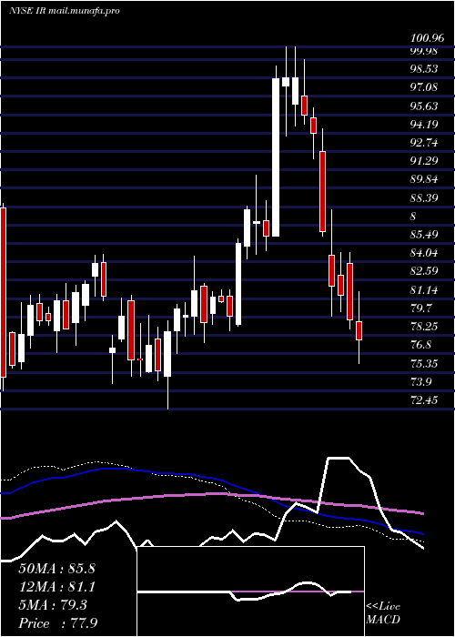Select the 91.29 price axis label
Image resolution: width=455 pixels, height=637 pixels.
[x=425, y=161]
